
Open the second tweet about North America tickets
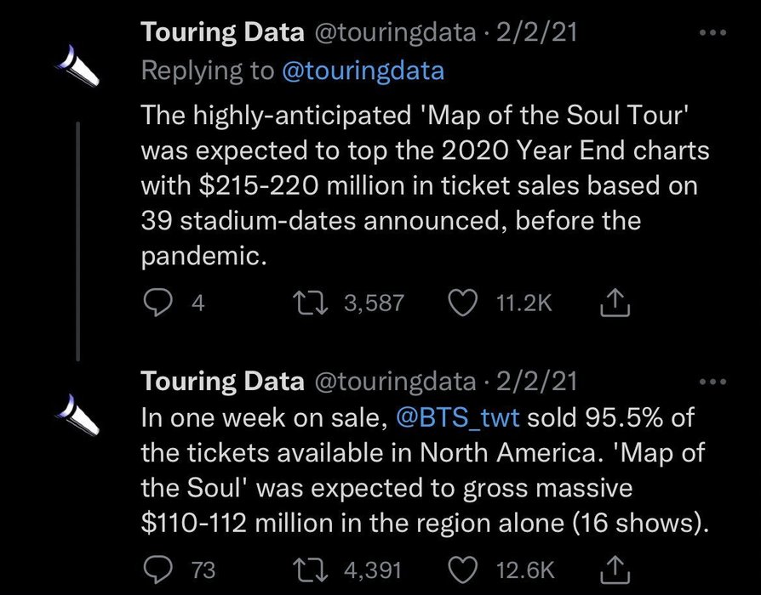click(x=425, y=470)
